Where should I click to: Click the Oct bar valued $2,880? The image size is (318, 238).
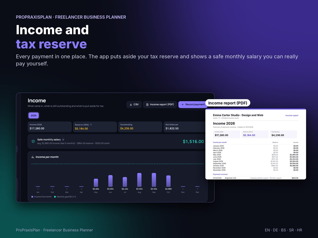[169, 181]
